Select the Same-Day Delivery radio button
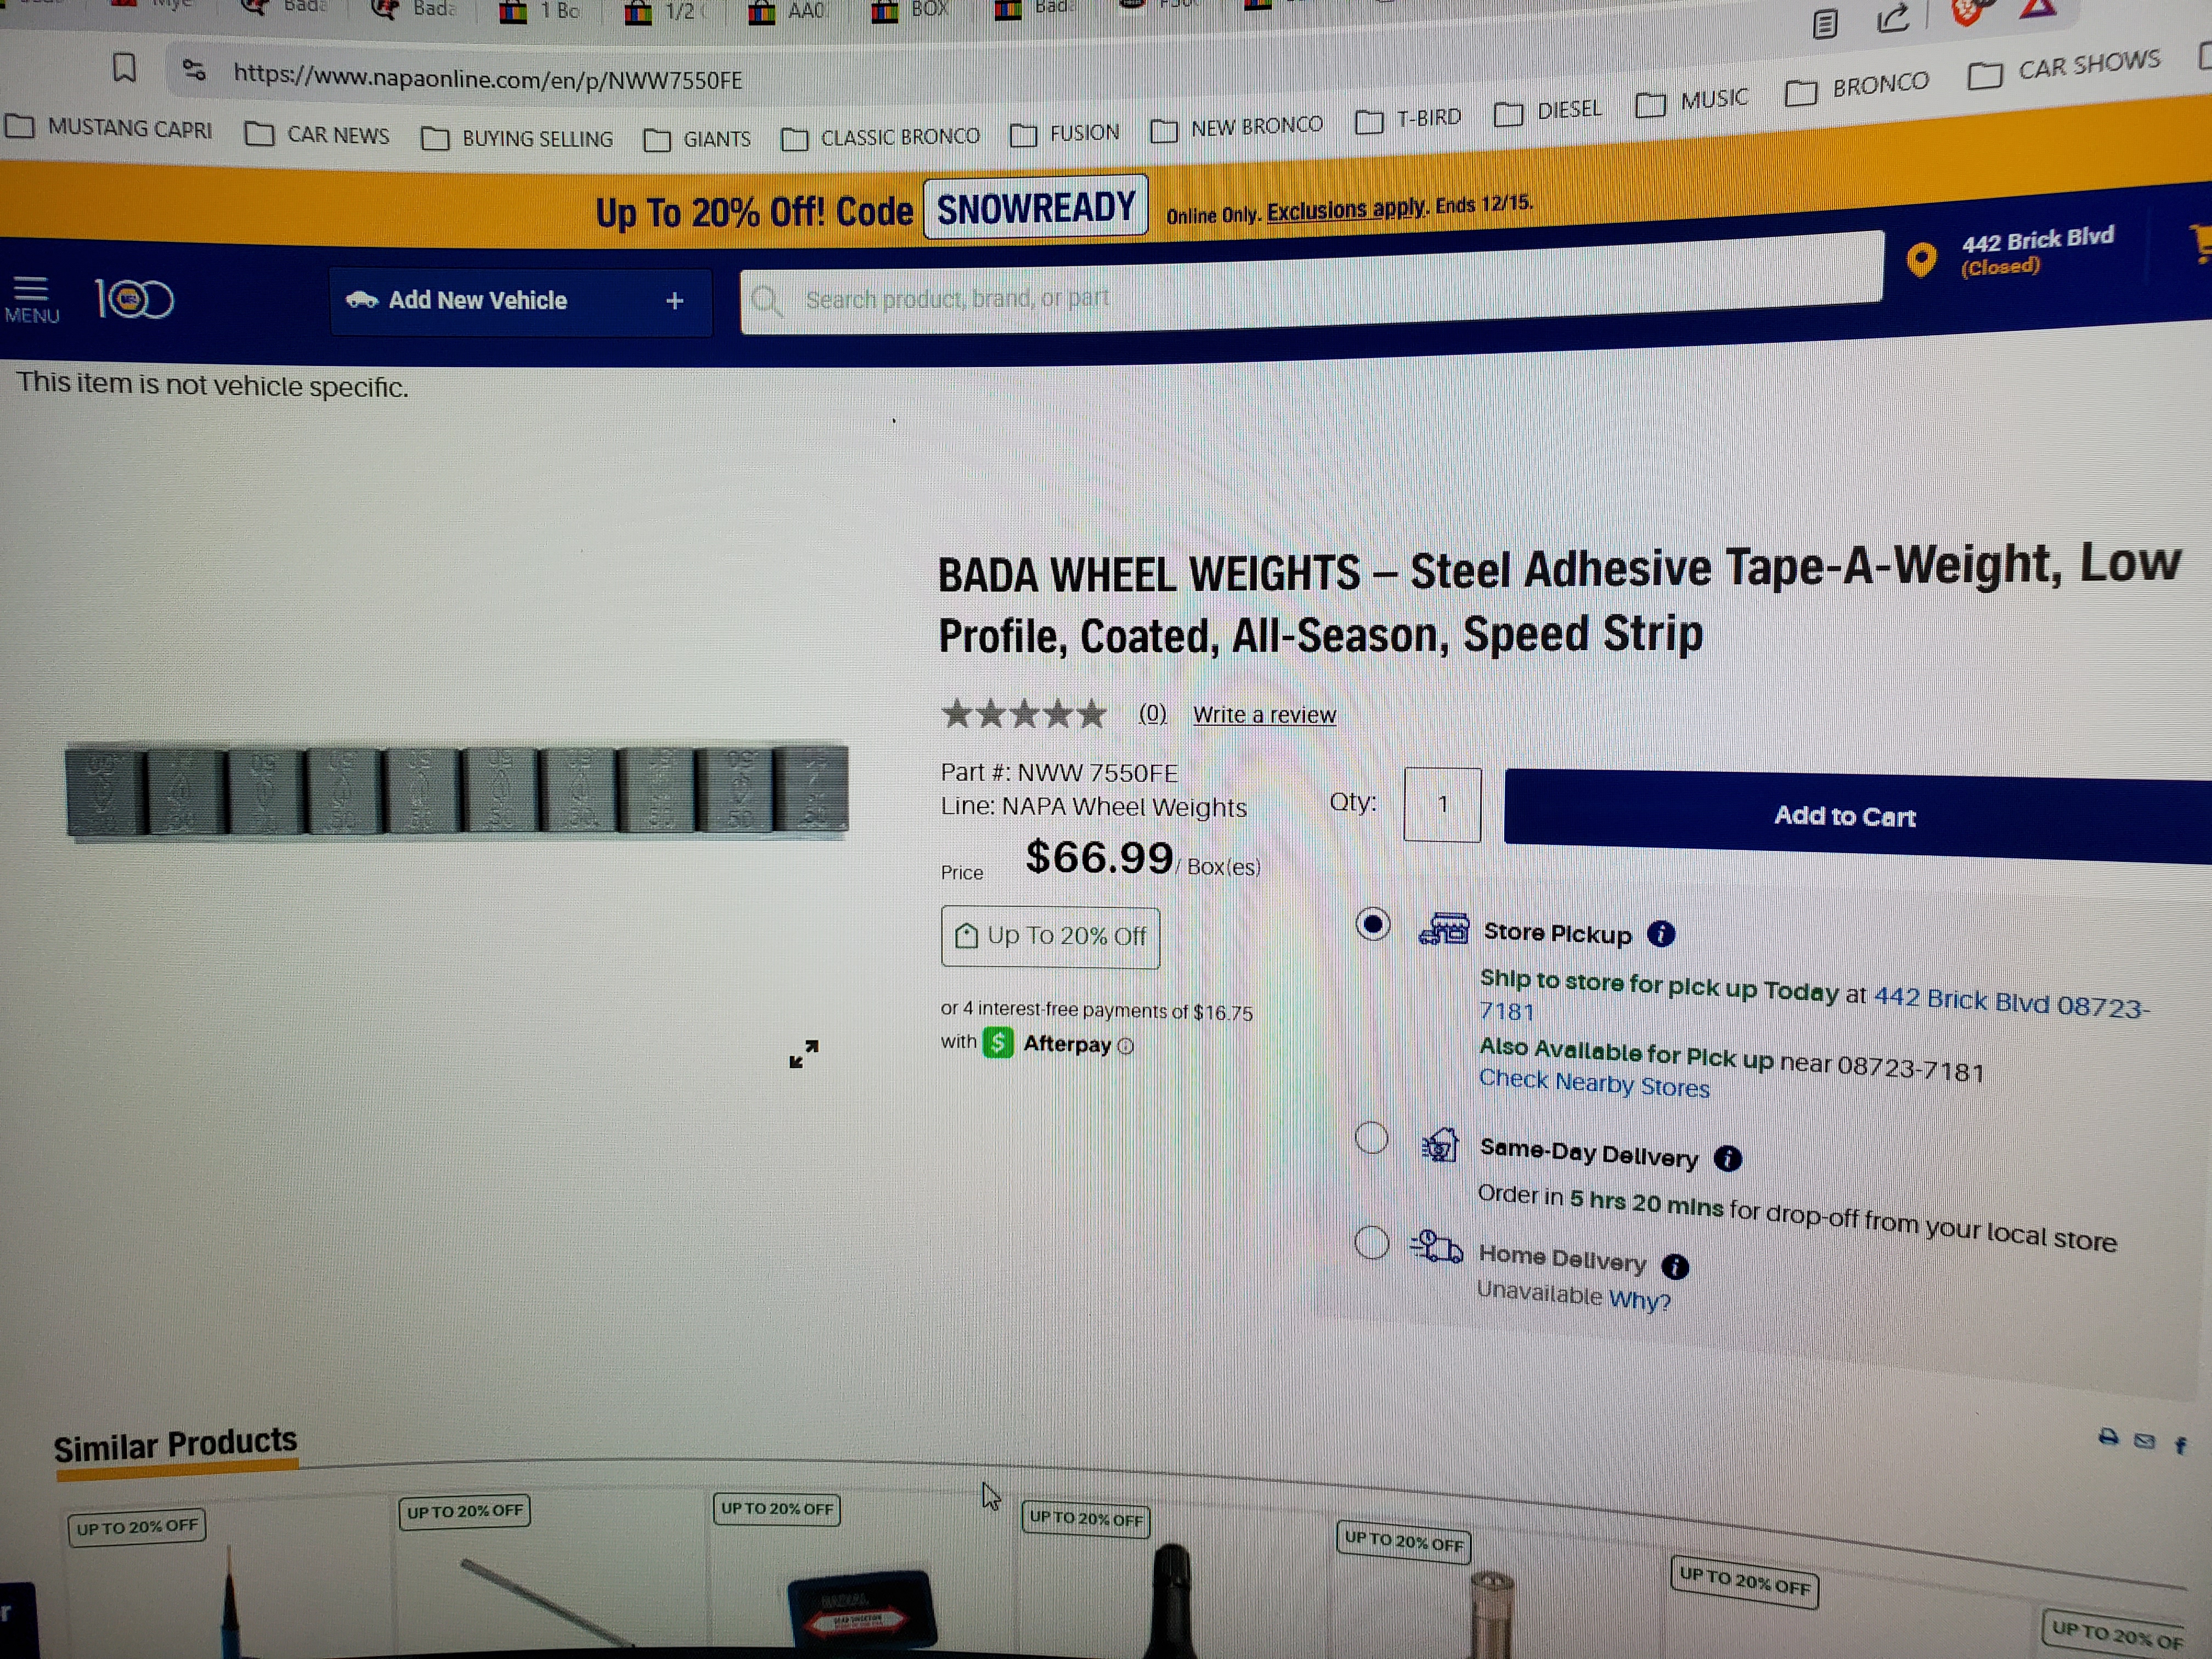The image size is (2212, 1659). 1371,1137
